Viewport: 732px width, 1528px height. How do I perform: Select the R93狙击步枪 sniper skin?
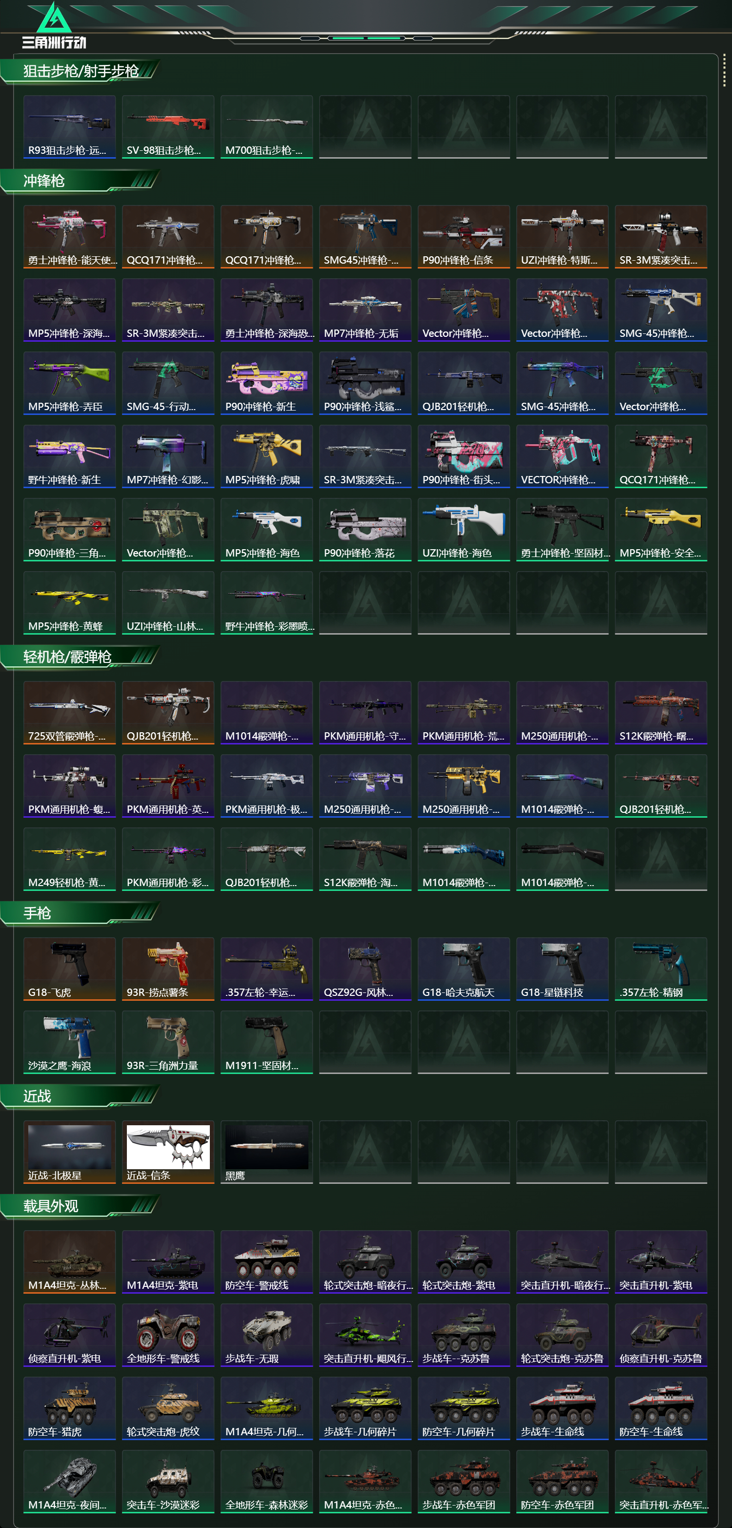tap(70, 127)
